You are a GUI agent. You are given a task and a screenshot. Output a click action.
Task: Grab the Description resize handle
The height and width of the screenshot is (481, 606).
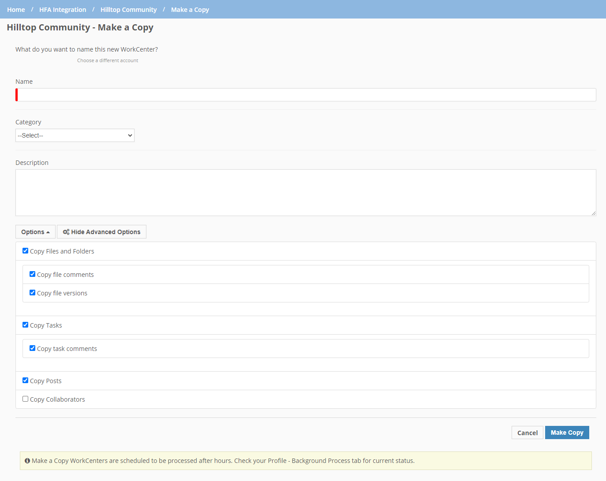click(x=593, y=213)
